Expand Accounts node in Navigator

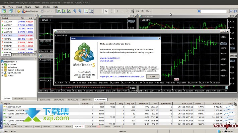point(2,65)
